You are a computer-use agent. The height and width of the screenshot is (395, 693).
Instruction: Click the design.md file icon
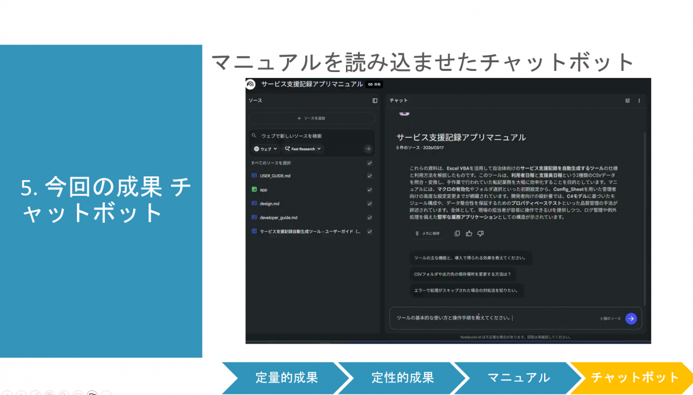(254, 203)
